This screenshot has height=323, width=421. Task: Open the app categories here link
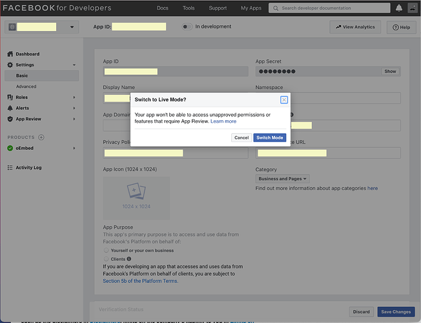coord(373,189)
